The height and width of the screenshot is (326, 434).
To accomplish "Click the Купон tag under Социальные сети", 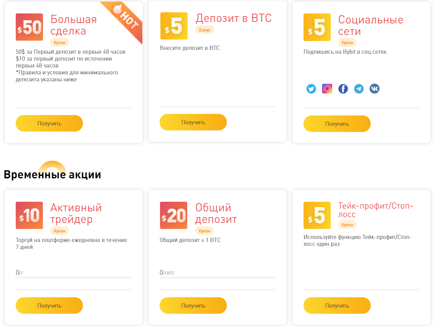I will pos(347,43).
